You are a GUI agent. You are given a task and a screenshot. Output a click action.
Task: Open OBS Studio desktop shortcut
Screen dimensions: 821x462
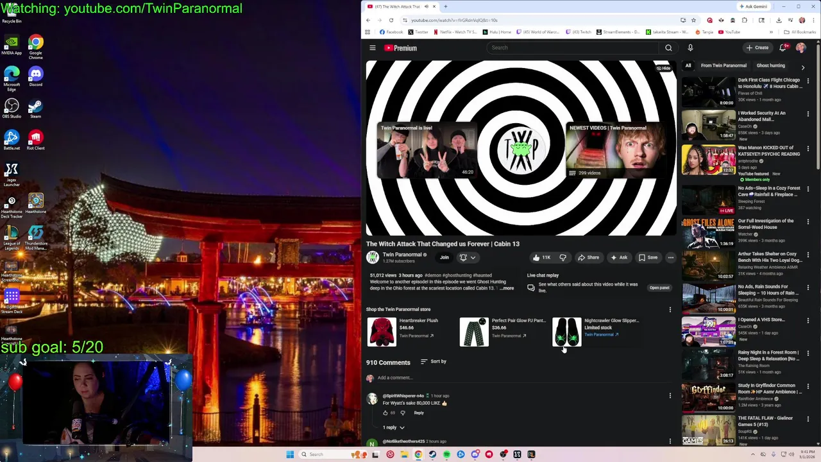pos(12,108)
